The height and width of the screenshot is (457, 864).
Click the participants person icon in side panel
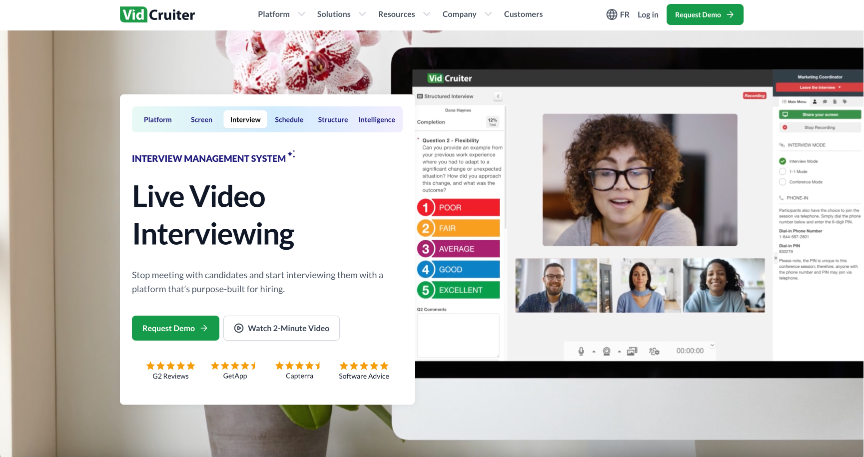(815, 101)
